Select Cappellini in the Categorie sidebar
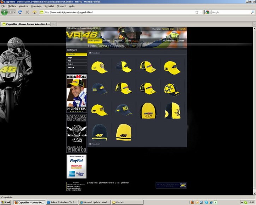256x205 pixels. pyautogui.click(x=76, y=54)
